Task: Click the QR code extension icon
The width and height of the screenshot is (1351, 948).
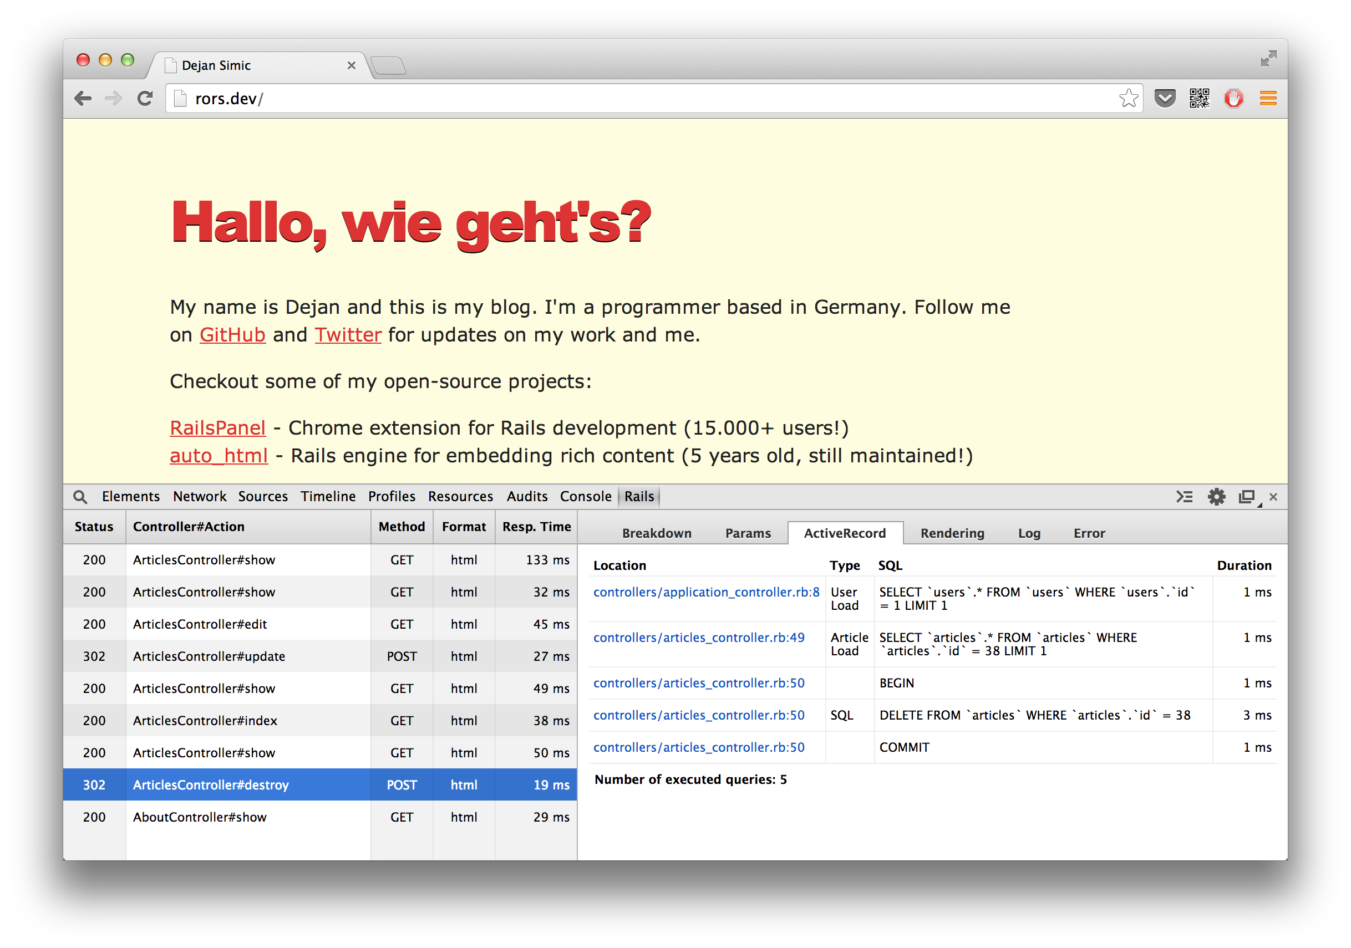Action: pyautogui.click(x=1198, y=98)
